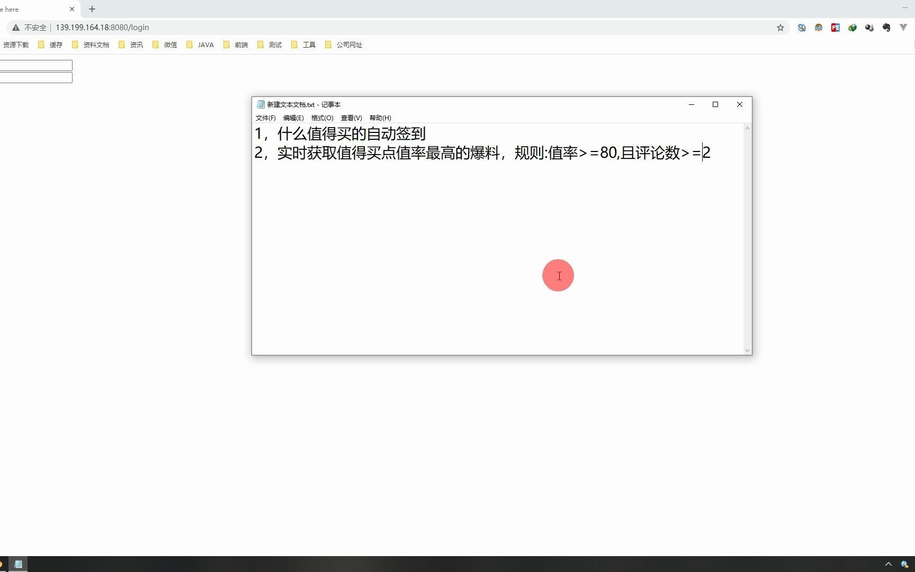
Task: Minimize the Notepad window
Action: pyautogui.click(x=691, y=104)
